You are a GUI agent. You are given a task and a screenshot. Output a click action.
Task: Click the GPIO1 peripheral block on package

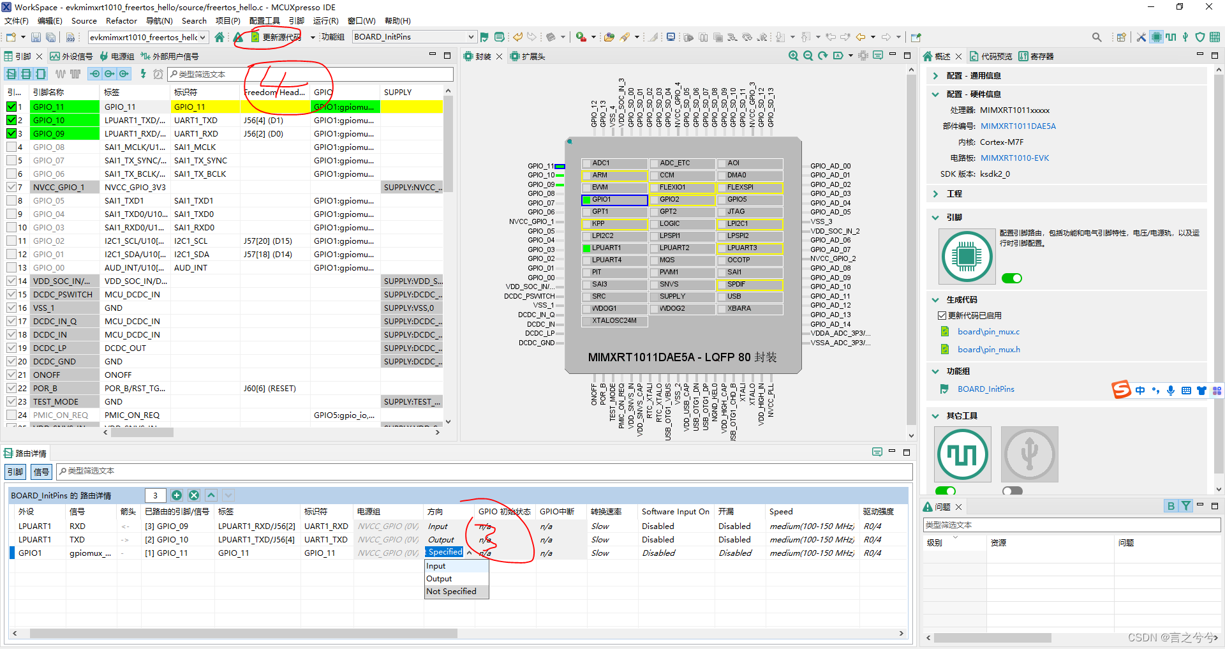pos(614,199)
